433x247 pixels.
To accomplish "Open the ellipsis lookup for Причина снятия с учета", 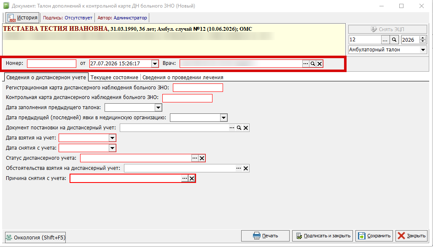I will (x=185, y=178).
